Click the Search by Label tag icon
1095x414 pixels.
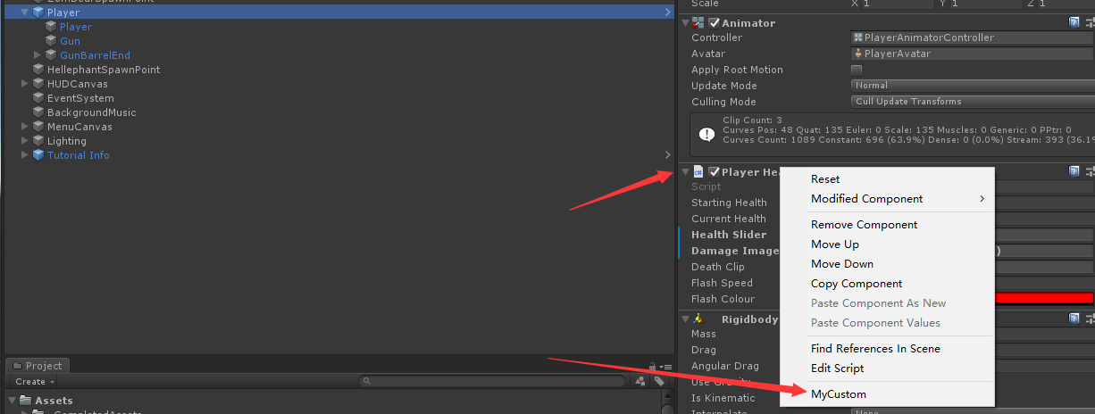coord(659,381)
